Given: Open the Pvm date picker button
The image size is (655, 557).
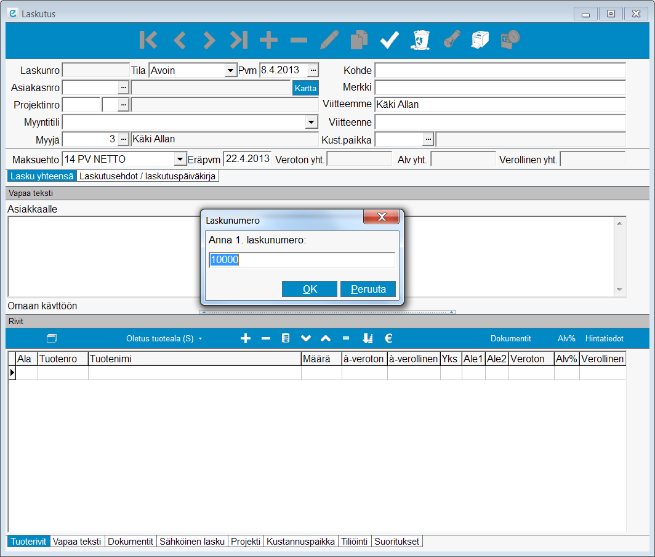Looking at the screenshot, I should click(313, 70).
